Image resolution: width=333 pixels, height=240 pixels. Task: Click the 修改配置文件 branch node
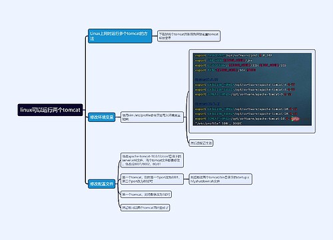coord(102,184)
